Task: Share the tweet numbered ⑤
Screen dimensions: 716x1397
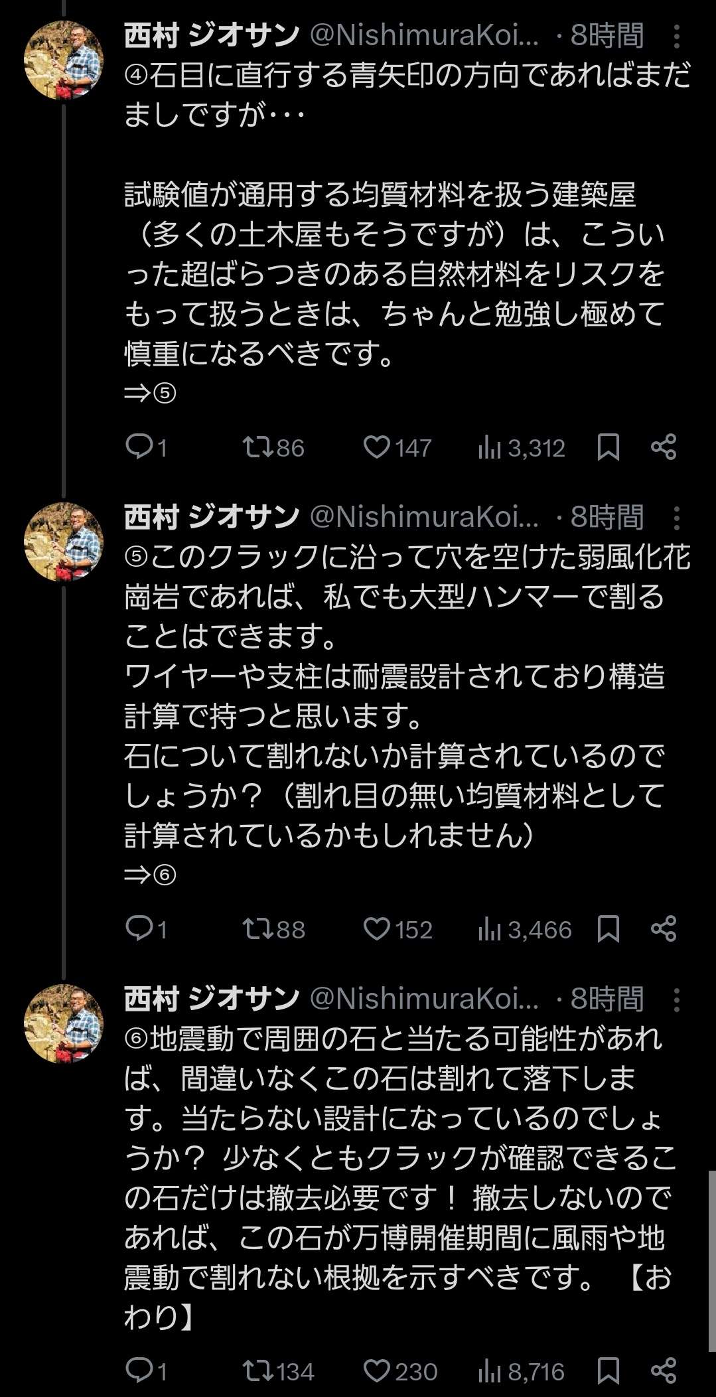Action: tap(663, 929)
